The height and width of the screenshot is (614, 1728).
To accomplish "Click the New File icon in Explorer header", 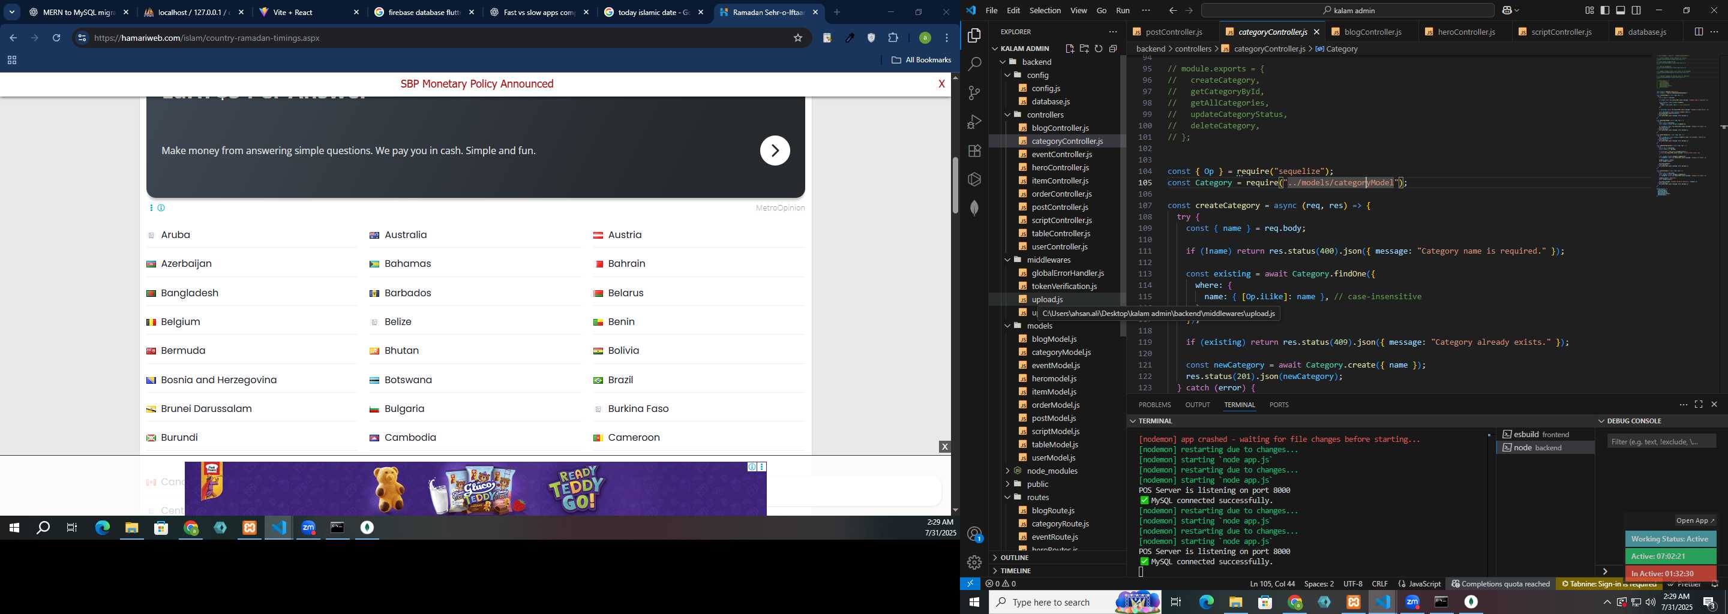I will coord(1069,48).
